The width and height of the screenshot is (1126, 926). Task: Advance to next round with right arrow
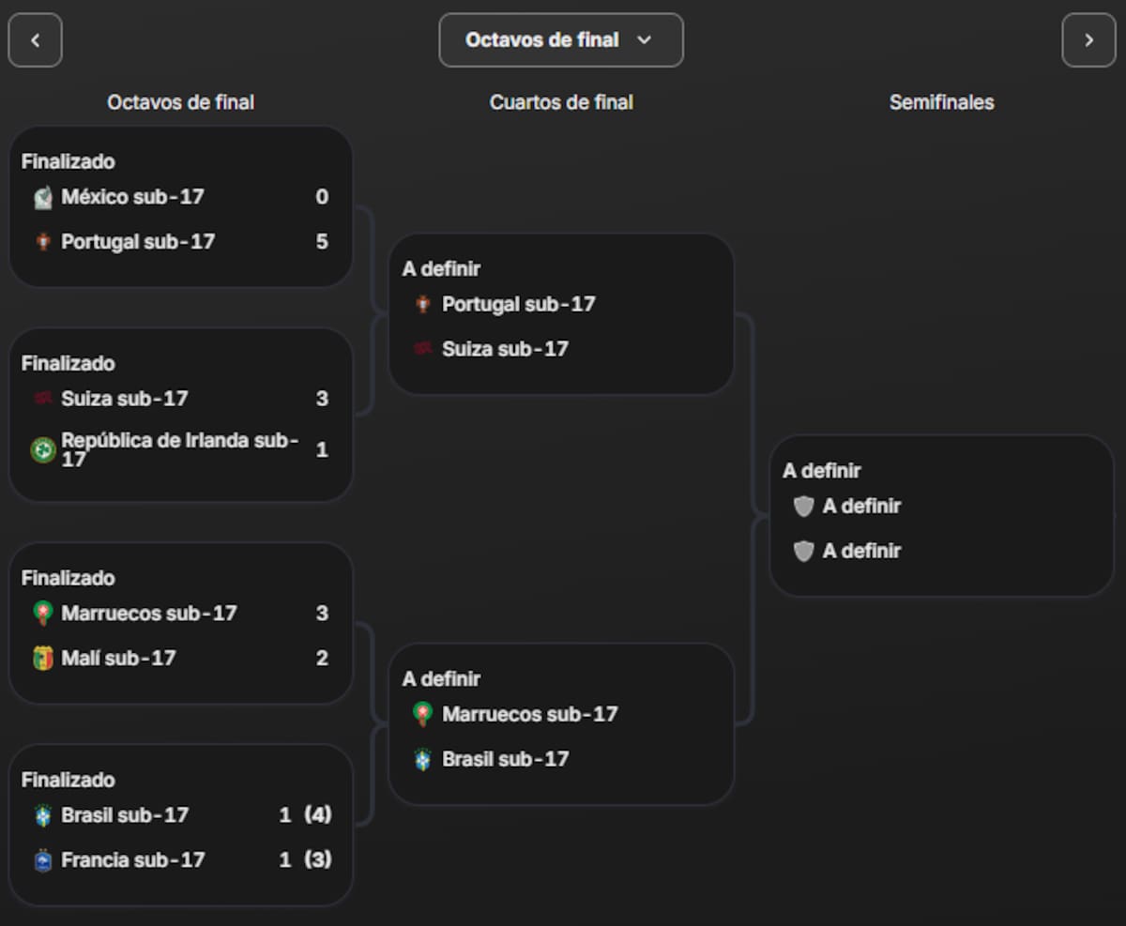click(x=1088, y=40)
